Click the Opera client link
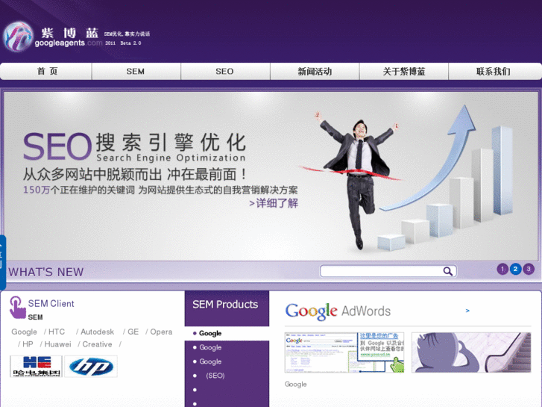 click(161, 332)
